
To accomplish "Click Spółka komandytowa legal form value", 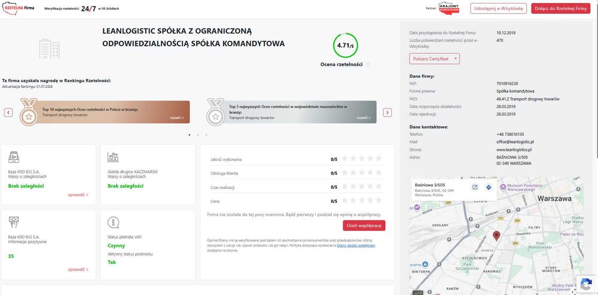I will pos(515,91).
